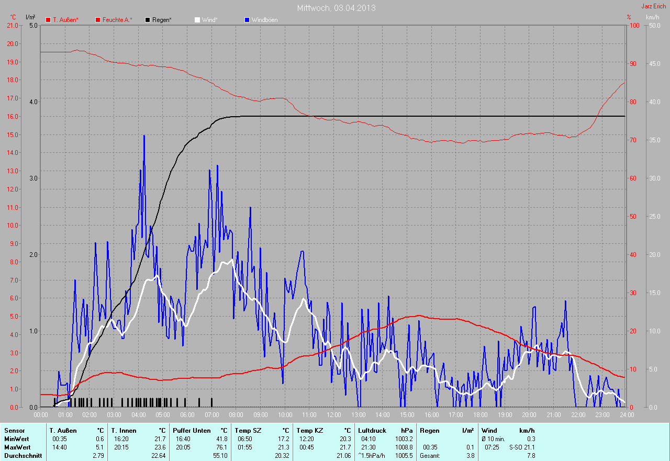The height and width of the screenshot is (461, 670).
Task: Click the Gesamt rain total value 3.8
Action: click(470, 456)
